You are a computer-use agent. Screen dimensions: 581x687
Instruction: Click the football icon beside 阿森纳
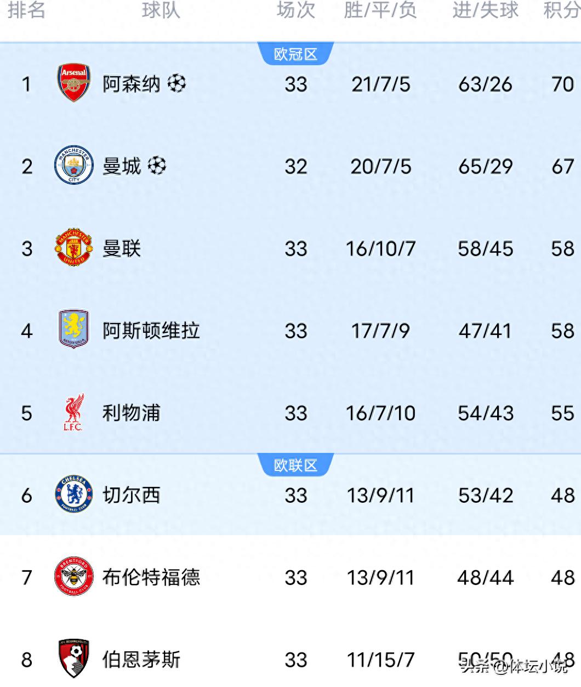[x=176, y=83]
